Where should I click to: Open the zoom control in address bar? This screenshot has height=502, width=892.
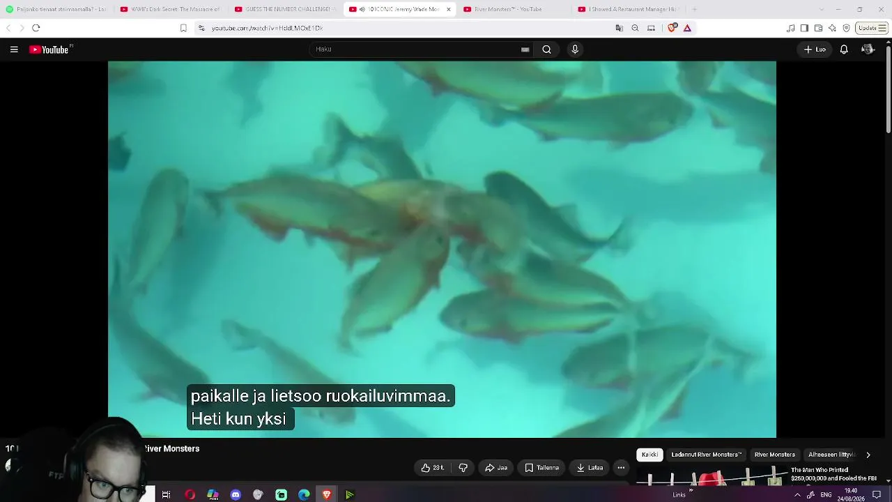click(635, 28)
